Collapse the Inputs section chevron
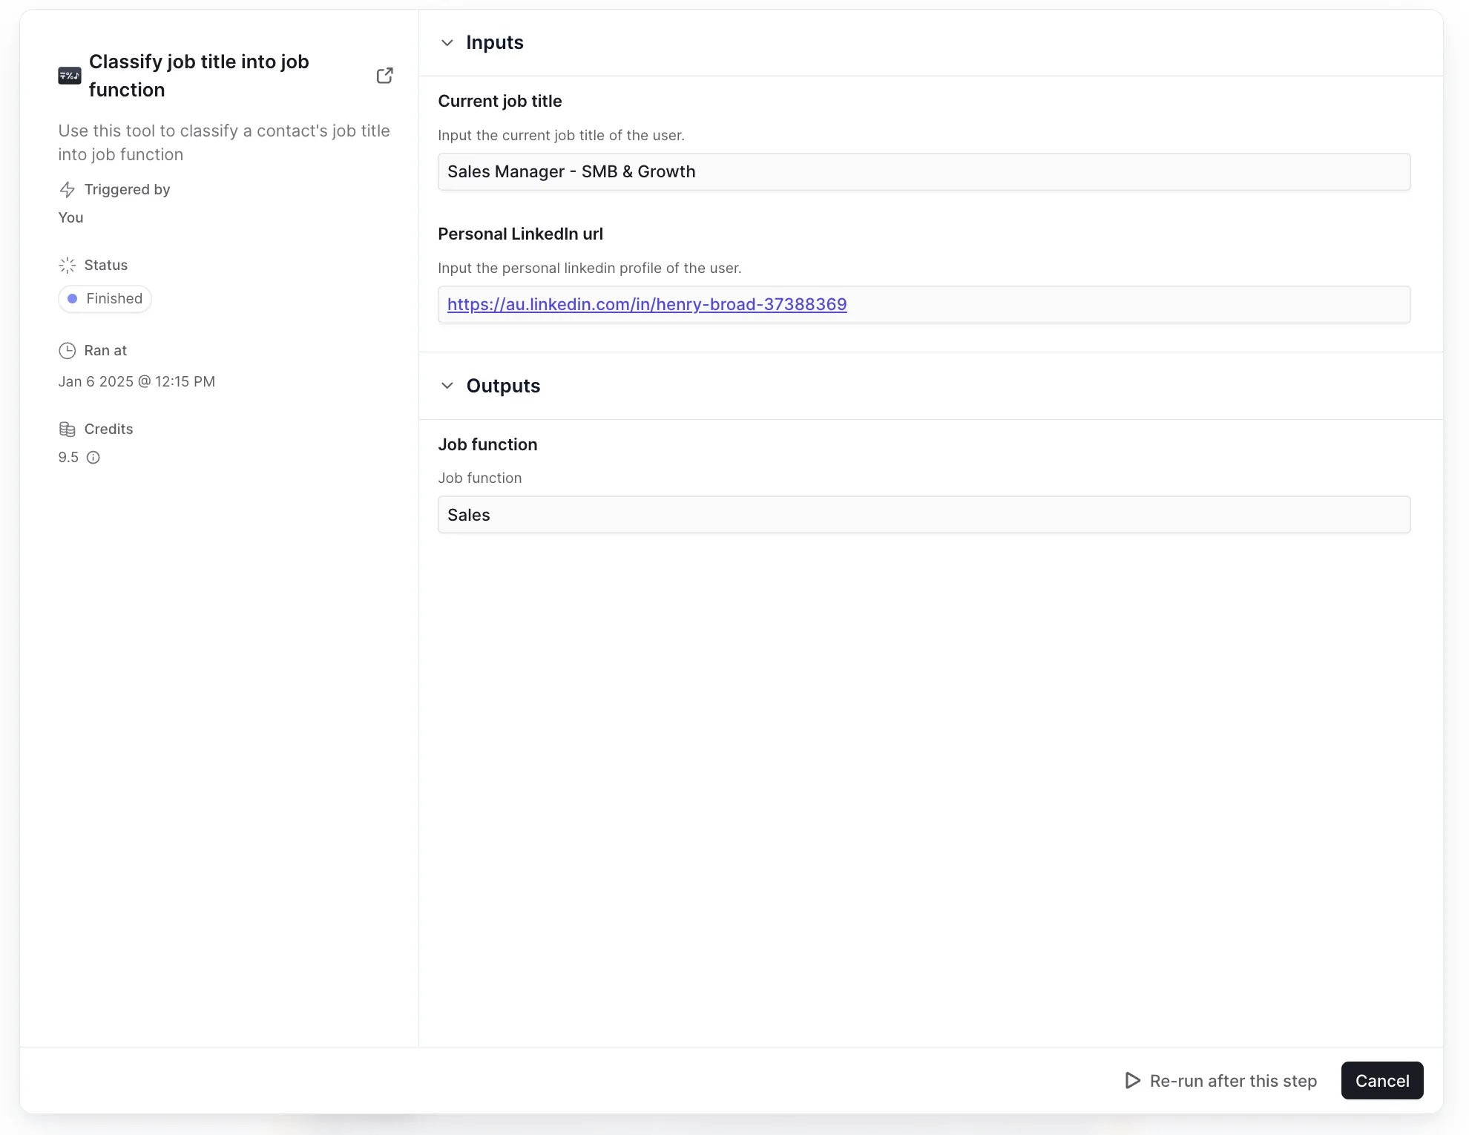The width and height of the screenshot is (1469, 1135). point(447,43)
